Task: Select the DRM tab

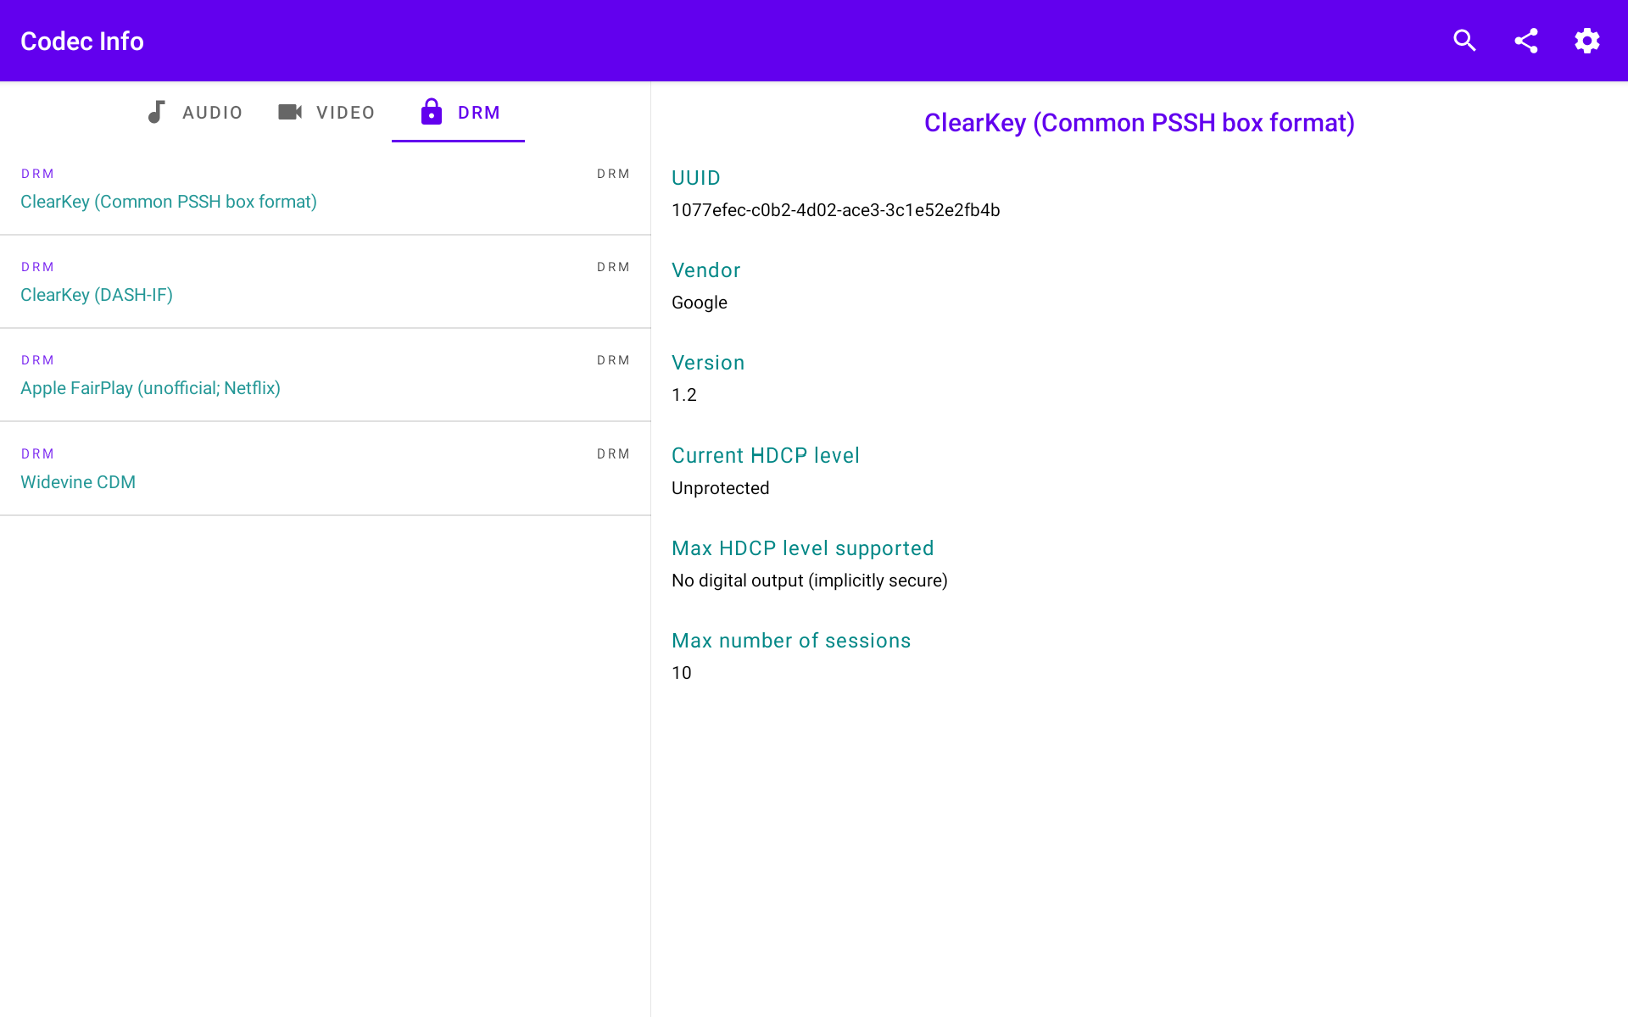Action: (478, 112)
